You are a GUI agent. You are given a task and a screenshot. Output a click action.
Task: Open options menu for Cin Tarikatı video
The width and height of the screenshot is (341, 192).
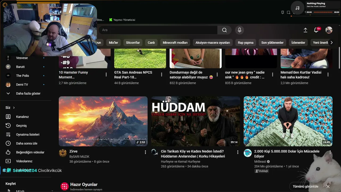click(x=238, y=152)
